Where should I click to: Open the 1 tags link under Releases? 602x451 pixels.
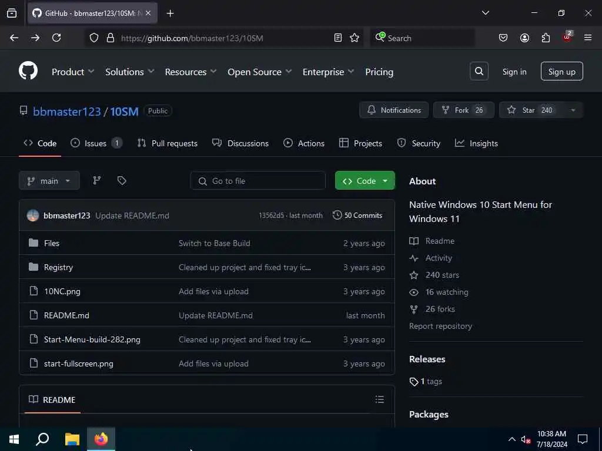point(426,382)
